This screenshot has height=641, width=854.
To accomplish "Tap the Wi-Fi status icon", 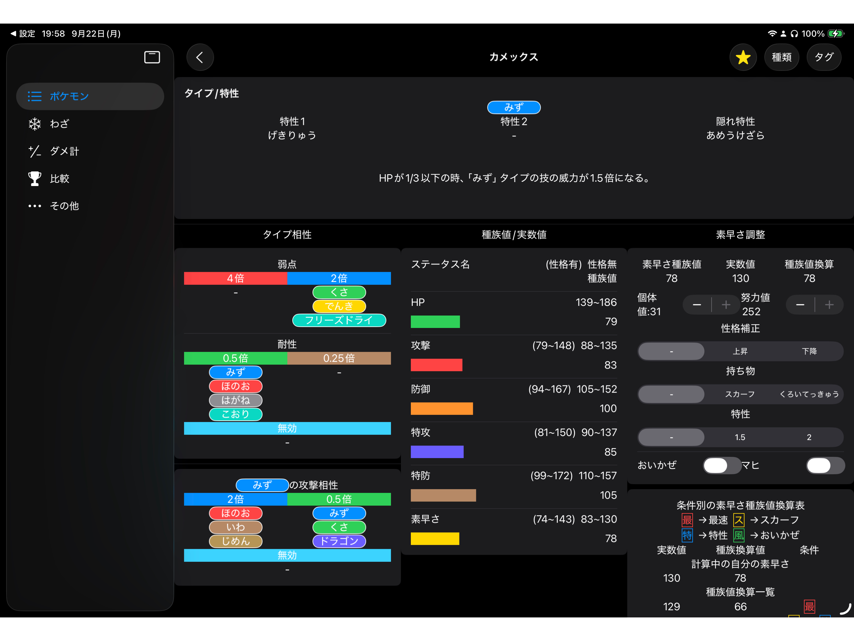I will 772,34.
